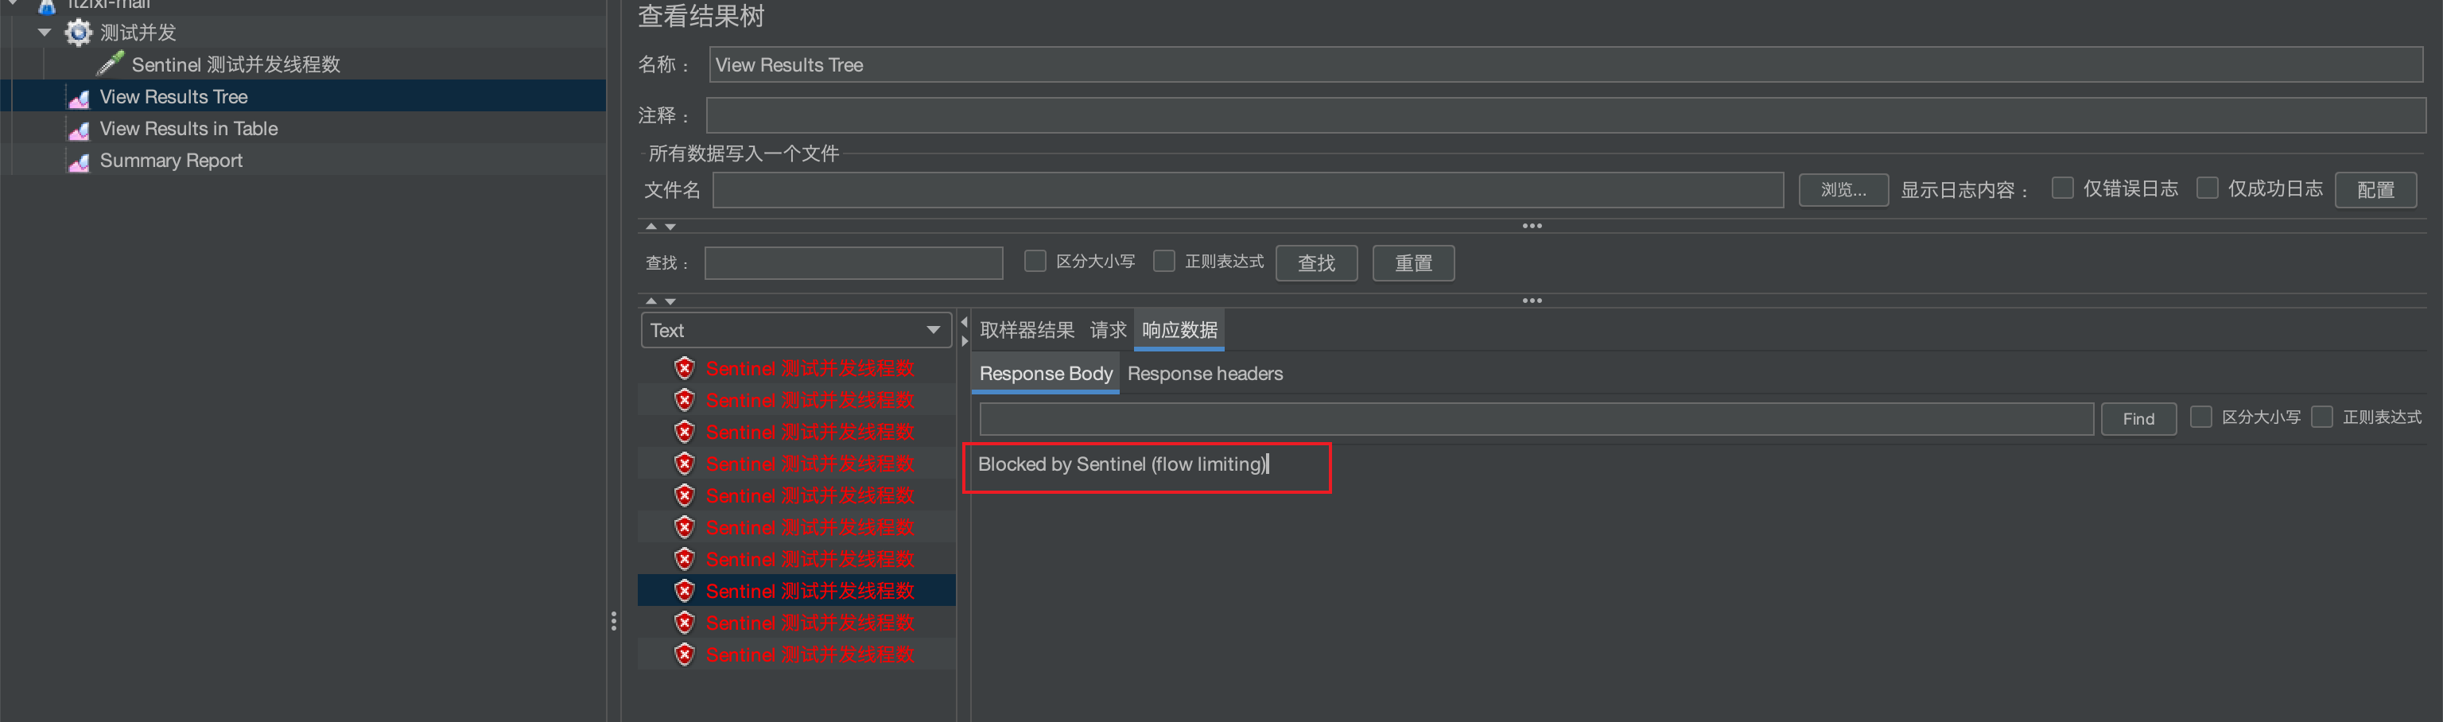Click the down arrow above the Text dropdown
Viewport: 2443px width, 722px height.
pyautogui.click(x=670, y=301)
